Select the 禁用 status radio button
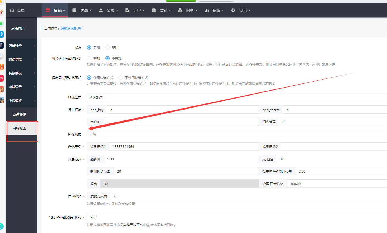Viewport: 387px width, 233px height. coord(107,47)
